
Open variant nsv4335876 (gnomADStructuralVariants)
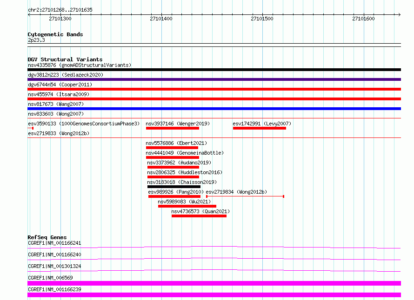pyautogui.click(x=80, y=65)
